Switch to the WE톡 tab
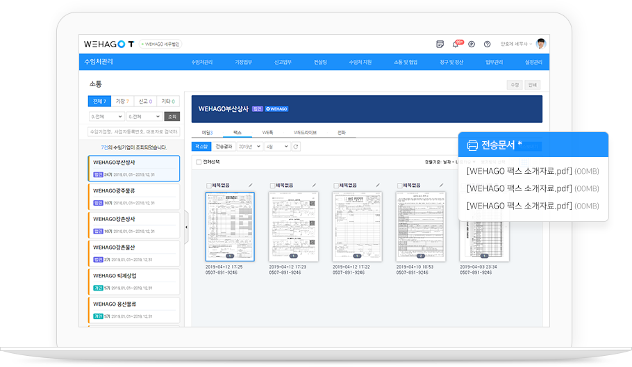The image size is (632, 367). pos(267,132)
